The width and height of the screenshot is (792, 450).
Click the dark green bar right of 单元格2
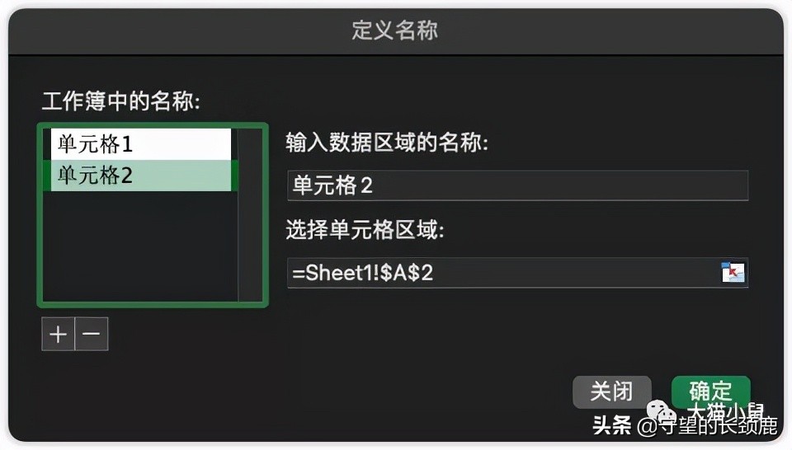point(234,176)
